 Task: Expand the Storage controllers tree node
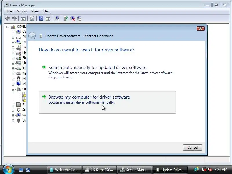[x=13, y=110]
